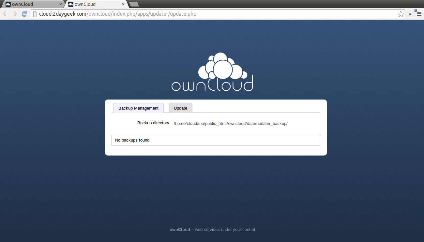Select the second ownCloud browser tab

click(x=96, y=4)
